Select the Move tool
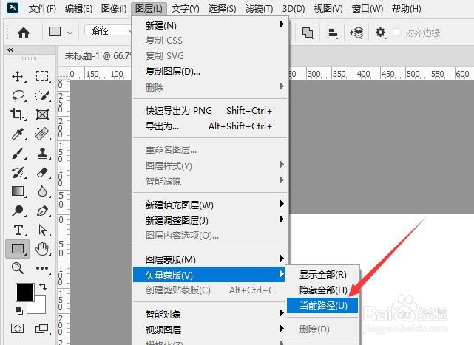Image resolution: width=474 pixels, height=345 pixels. [x=18, y=76]
